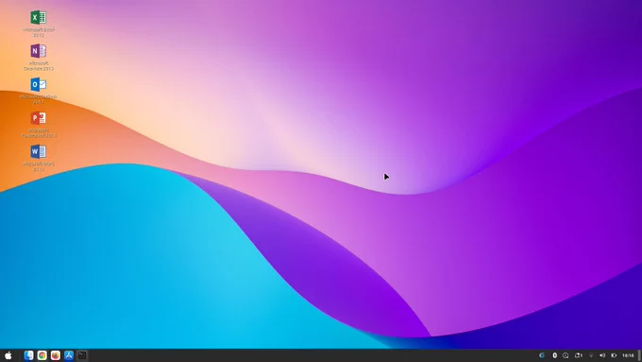The height and width of the screenshot is (362, 642).
Task: Click the volume speaker tray icon
Action: (x=602, y=355)
